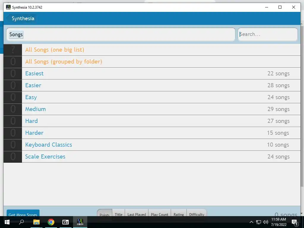This screenshot has height=228, width=304.
Task: Open the volume tray icon
Action: coord(266,222)
